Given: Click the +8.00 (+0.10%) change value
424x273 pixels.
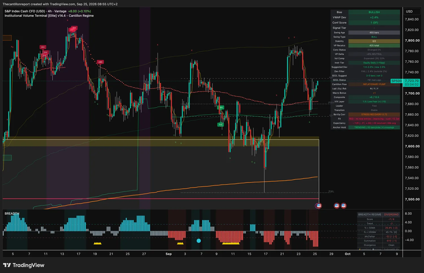Looking at the screenshot, I should 79,11.
